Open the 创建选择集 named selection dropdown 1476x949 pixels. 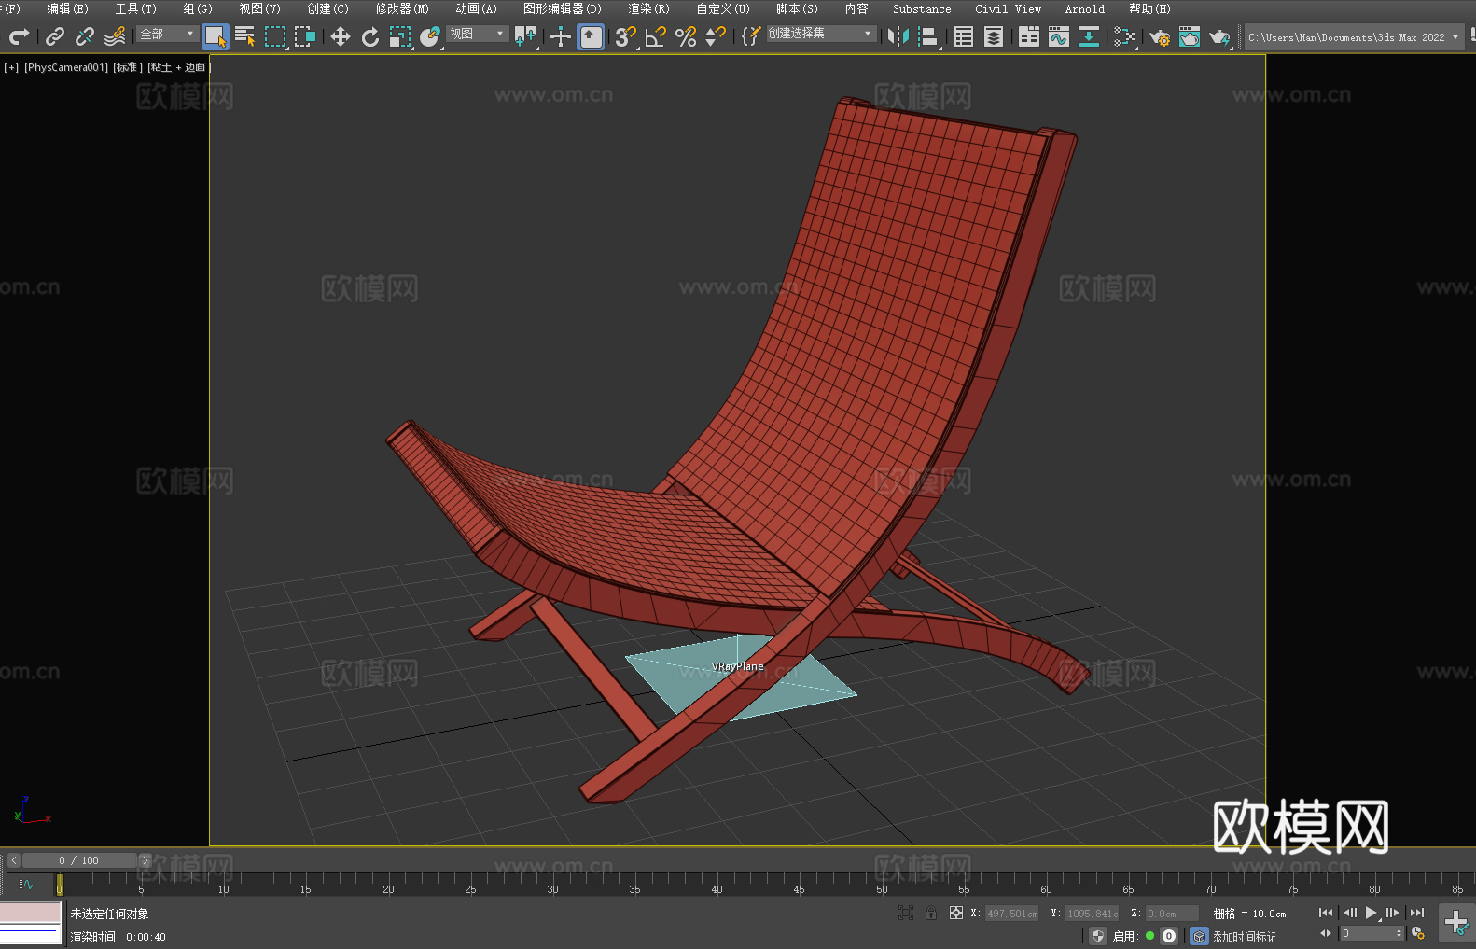[821, 34]
